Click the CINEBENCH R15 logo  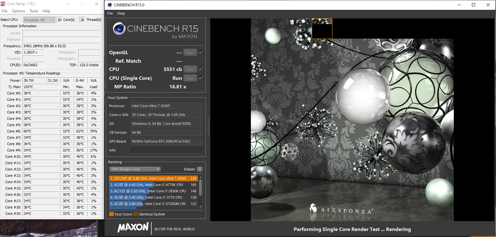(x=155, y=30)
